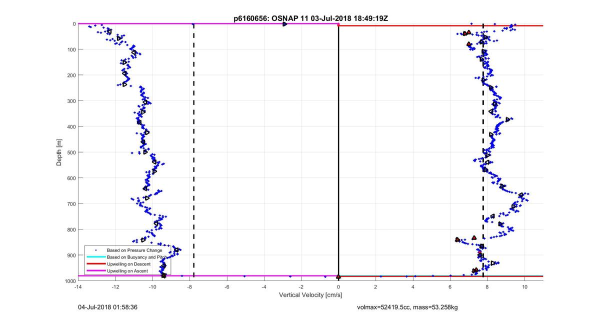Screen dimensions: 600x316
Task: Click legend entry Upwelling on Ascent
Action: pyautogui.click(x=128, y=271)
